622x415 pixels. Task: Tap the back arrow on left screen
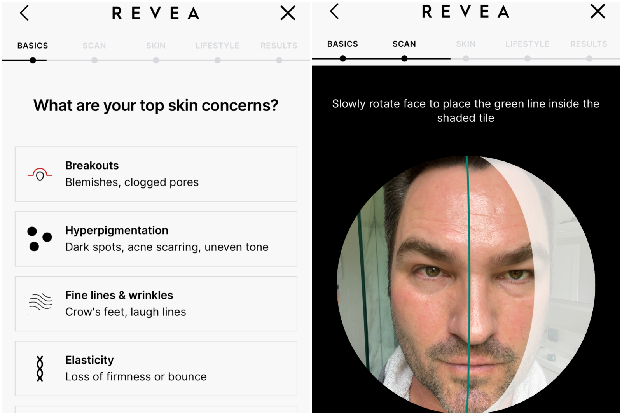coord(24,13)
